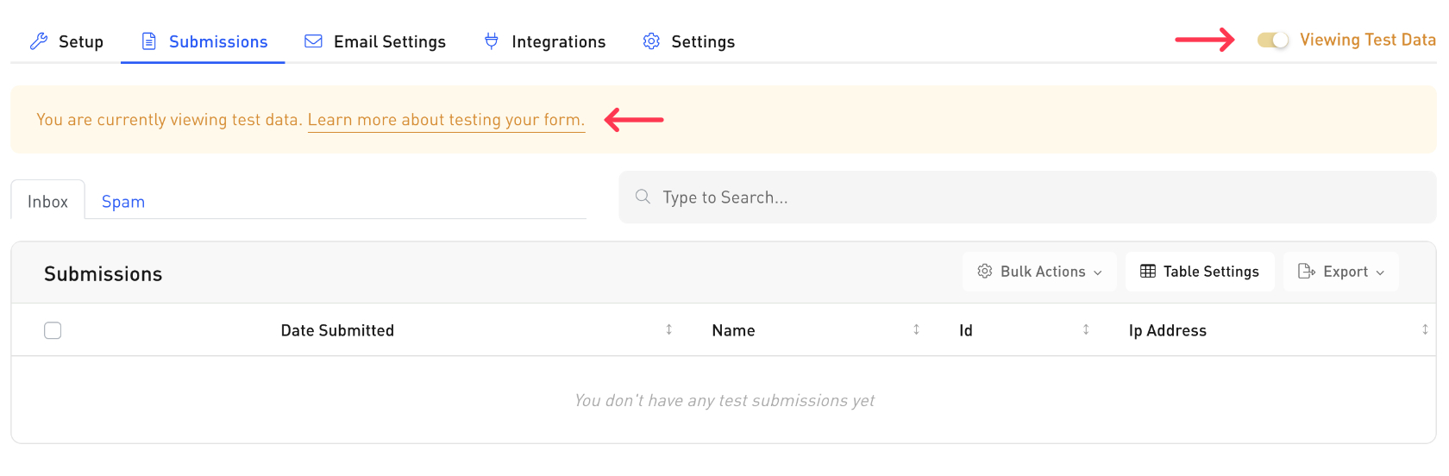Click the Integrations plug icon
This screenshot has height=476, width=1449.
click(x=492, y=41)
